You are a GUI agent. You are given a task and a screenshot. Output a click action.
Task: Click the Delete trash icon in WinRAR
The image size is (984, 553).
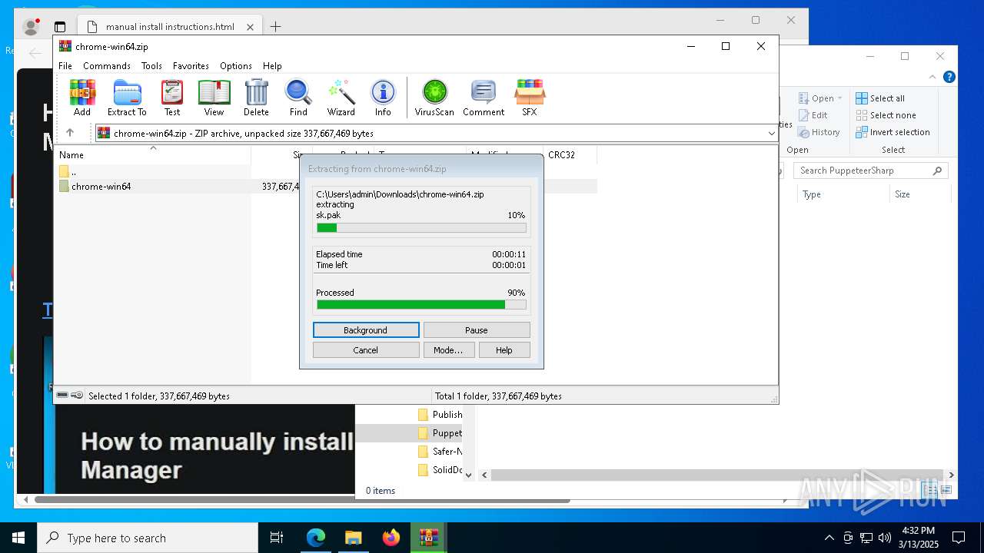click(x=256, y=98)
